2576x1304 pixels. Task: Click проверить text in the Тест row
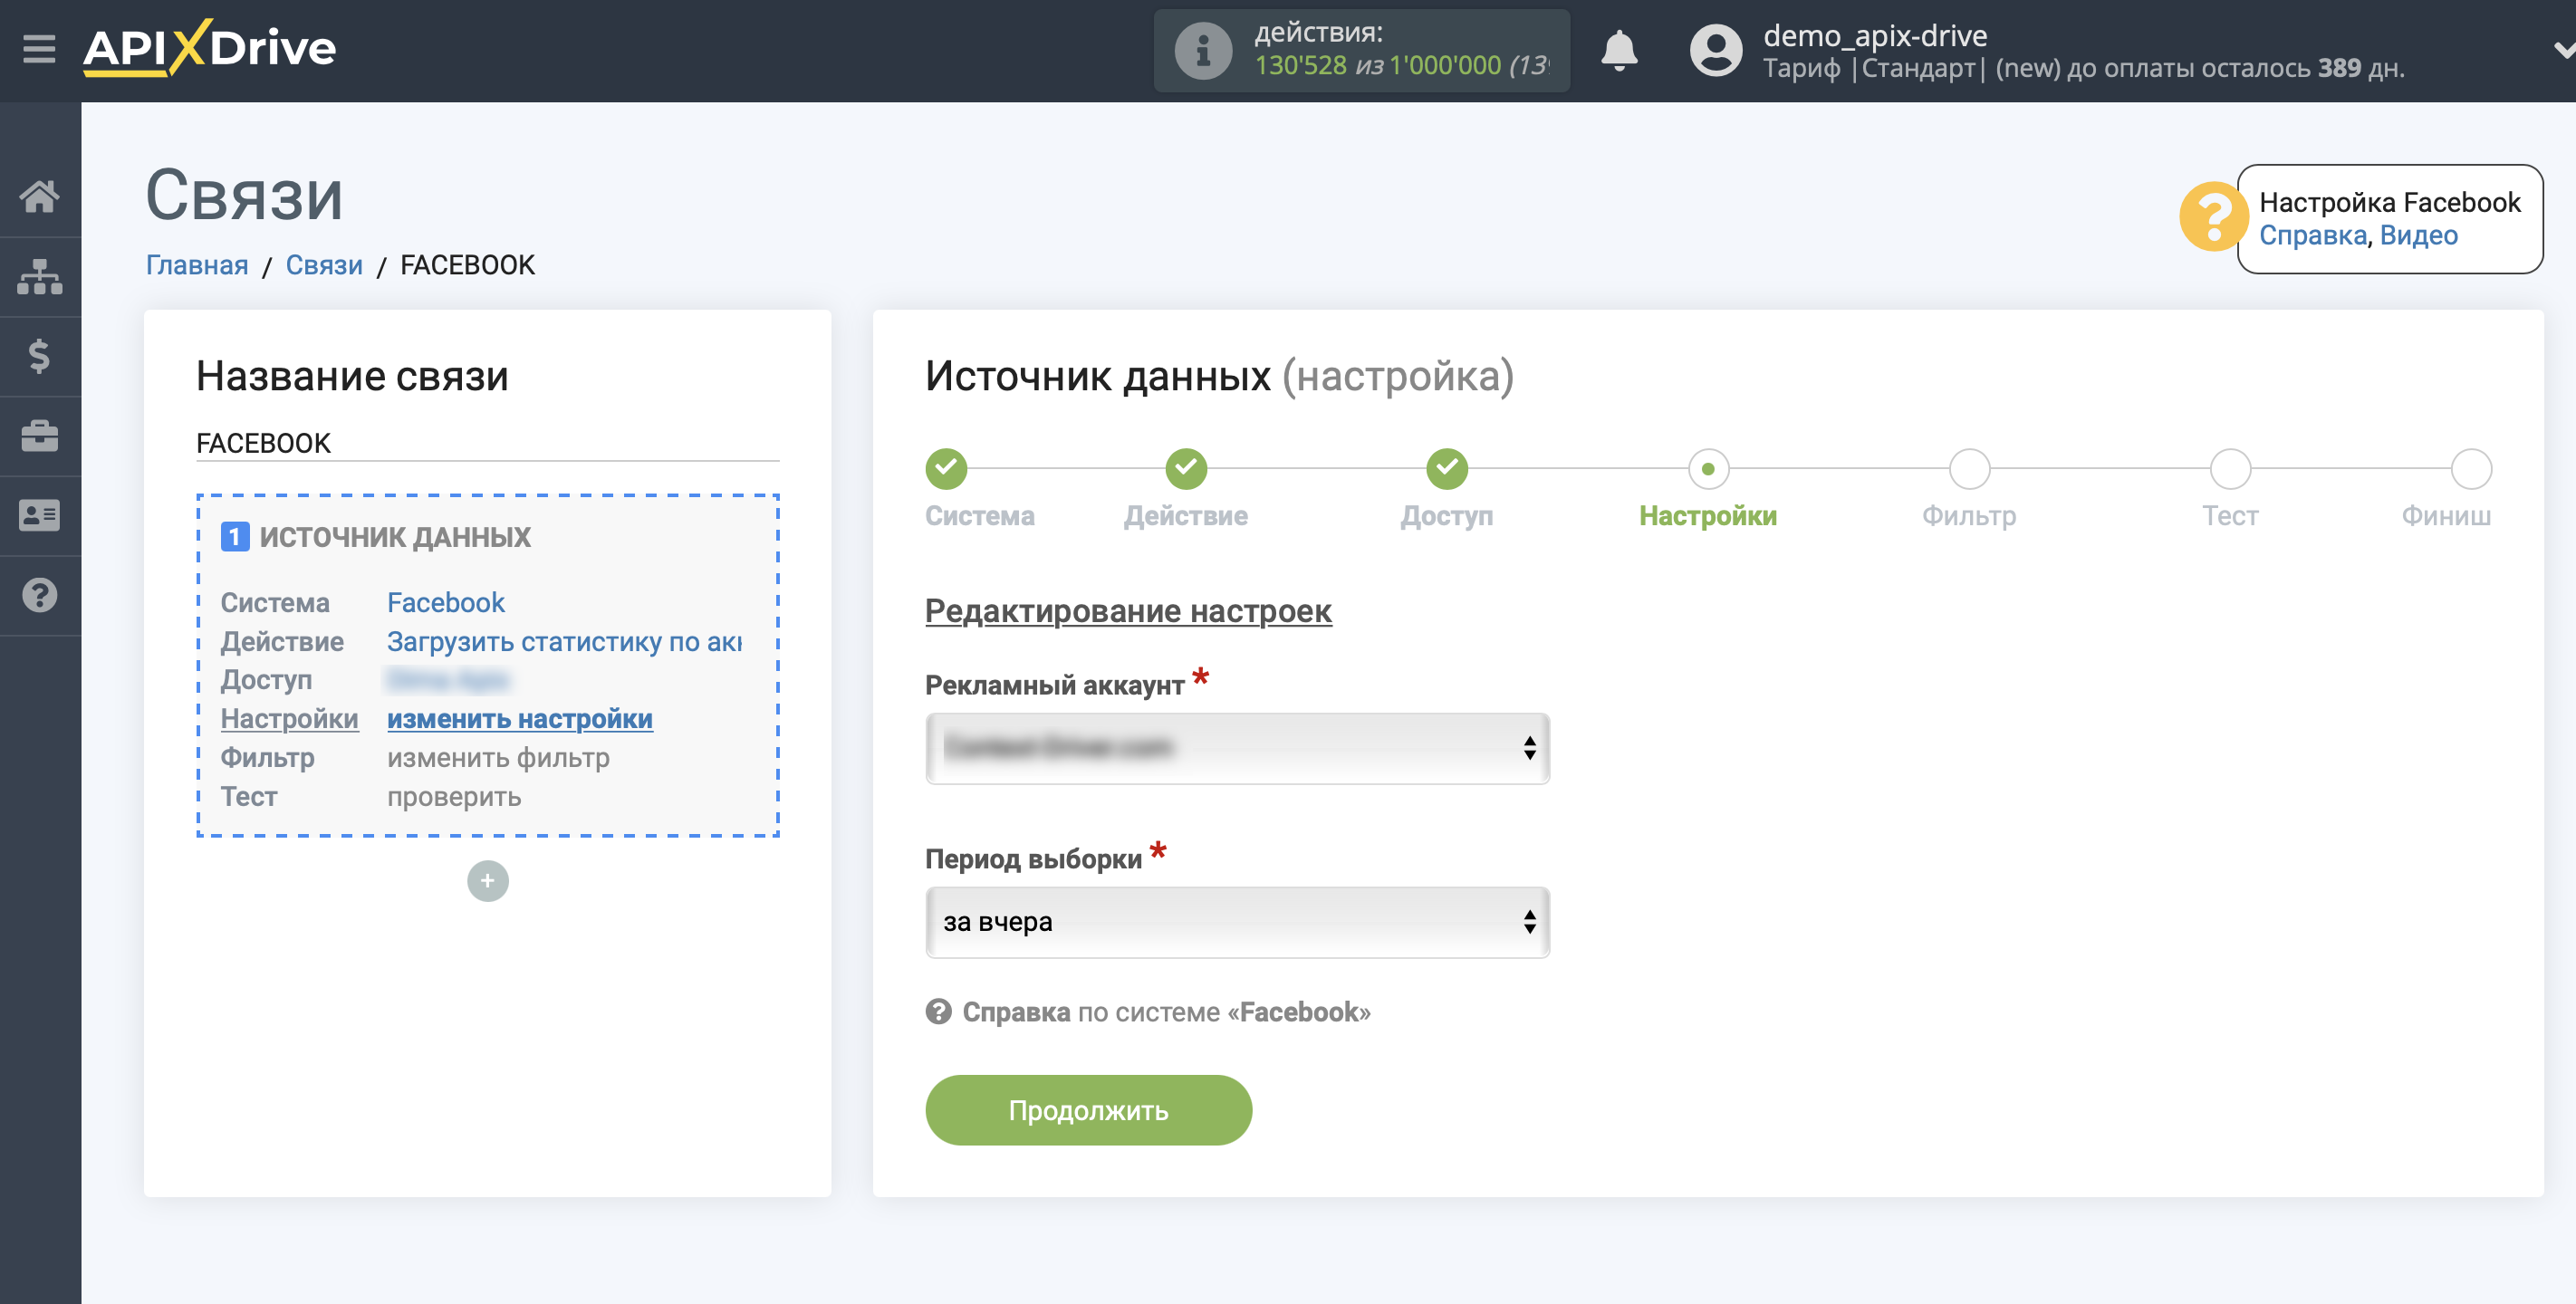(x=454, y=796)
